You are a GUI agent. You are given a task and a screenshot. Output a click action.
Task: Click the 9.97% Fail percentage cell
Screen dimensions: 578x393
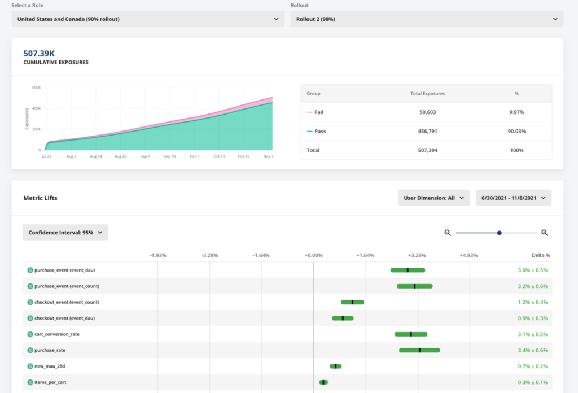[x=516, y=112]
